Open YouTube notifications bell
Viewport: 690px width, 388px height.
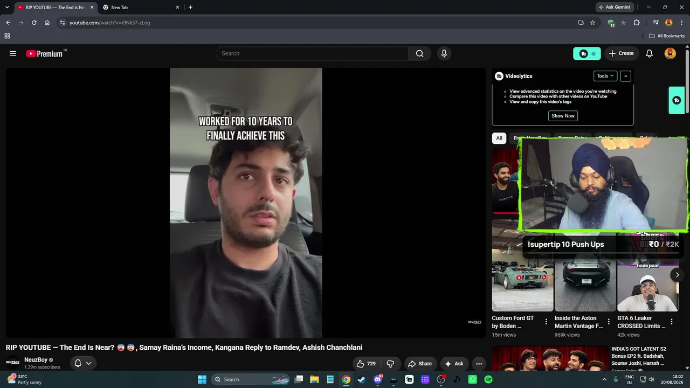click(x=650, y=53)
